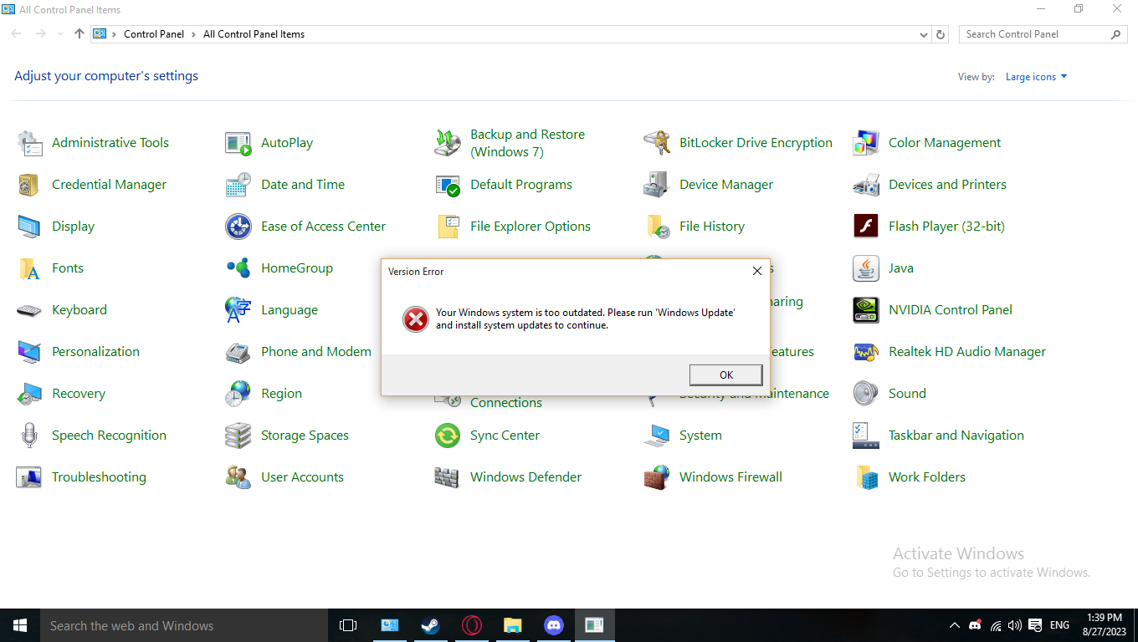Open the HomeGroup icon
Viewport: 1138px width, 642px height.
tap(238, 268)
